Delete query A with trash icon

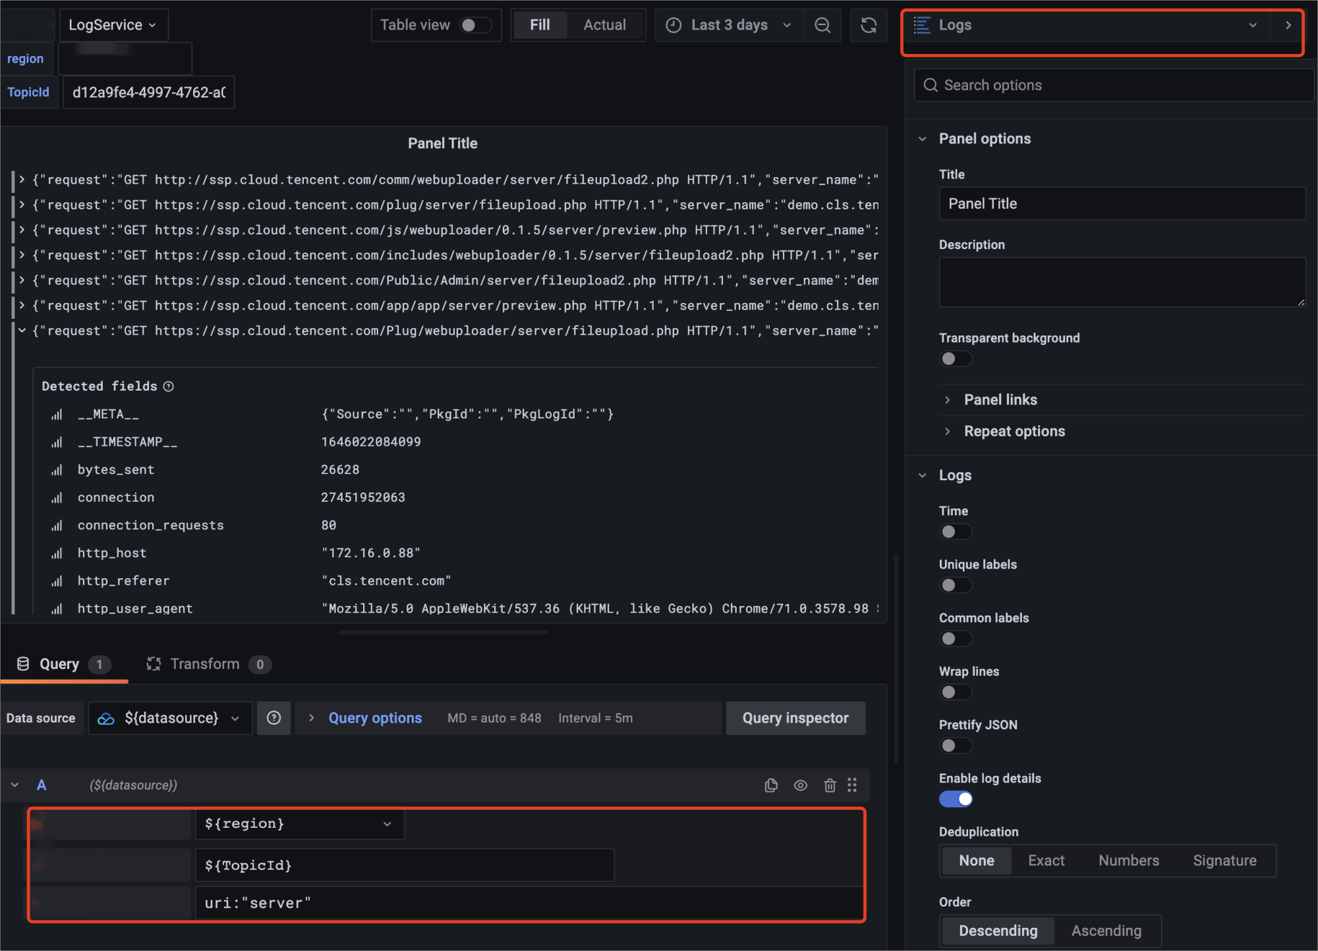[x=830, y=785]
